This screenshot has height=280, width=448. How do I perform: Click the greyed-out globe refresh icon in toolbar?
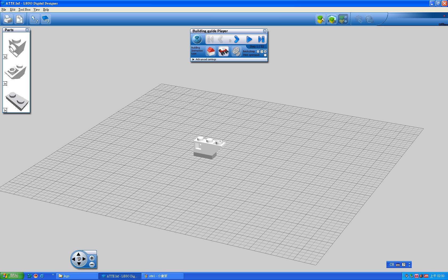click(x=369, y=19)
